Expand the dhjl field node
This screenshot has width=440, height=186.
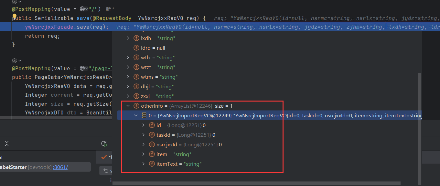(x=128, y=86)
